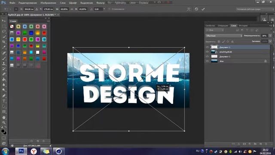Select the Paint Bucket tool
The height and width of the screenshot is (155, 275).
[x=4, y=79]
